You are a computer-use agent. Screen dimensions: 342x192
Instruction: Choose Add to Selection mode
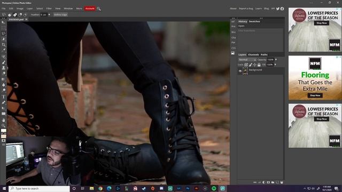(x=15, y=15)
